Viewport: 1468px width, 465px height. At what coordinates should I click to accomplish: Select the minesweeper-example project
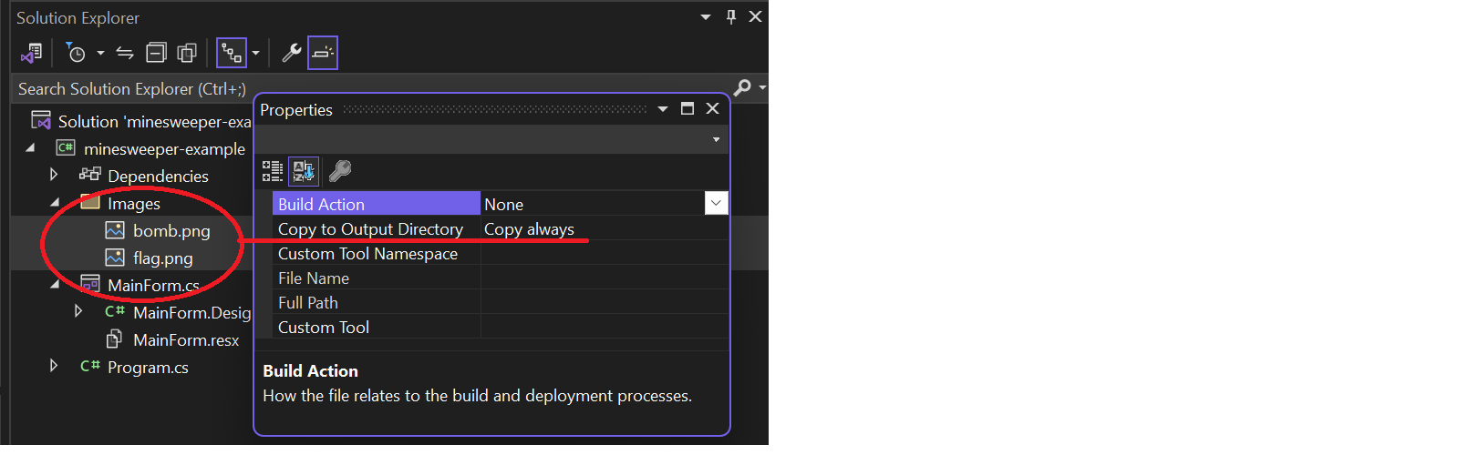coord(164,148)
